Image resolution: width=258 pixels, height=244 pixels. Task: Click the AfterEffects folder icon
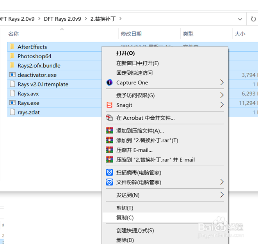pyautogui.click(x=12, y=47)
